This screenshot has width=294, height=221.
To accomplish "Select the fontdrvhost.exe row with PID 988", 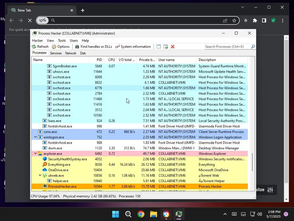I will (140, 143).
